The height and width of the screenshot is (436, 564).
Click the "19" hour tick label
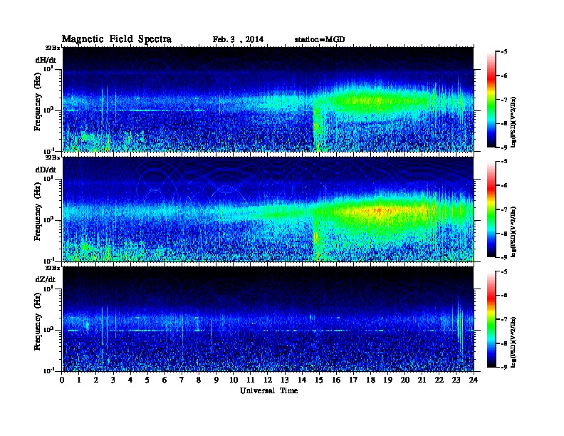click(387, 380)
